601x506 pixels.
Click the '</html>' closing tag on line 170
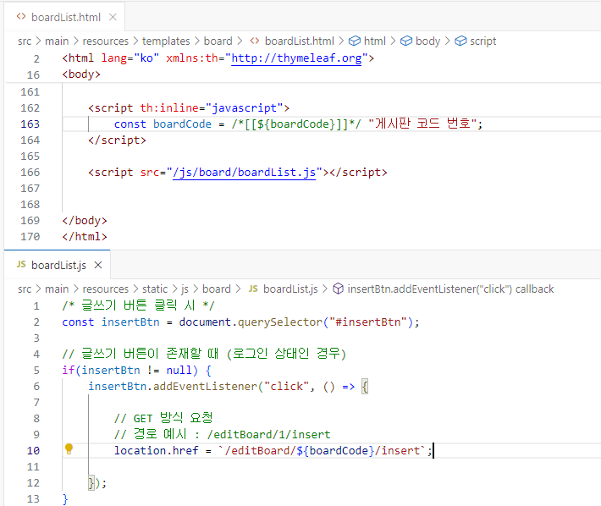click(x=85, y=237)
